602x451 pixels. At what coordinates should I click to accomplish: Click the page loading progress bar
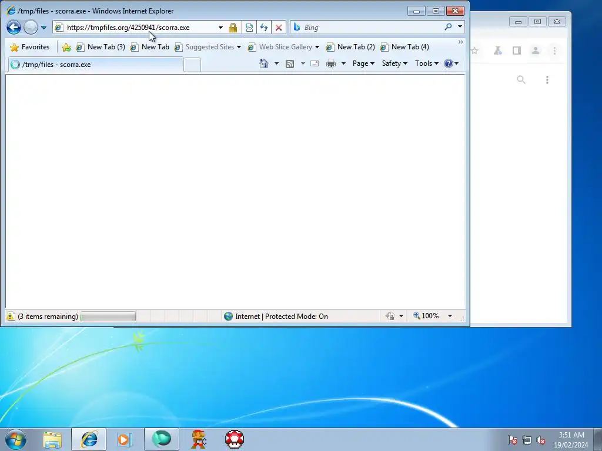108,317
